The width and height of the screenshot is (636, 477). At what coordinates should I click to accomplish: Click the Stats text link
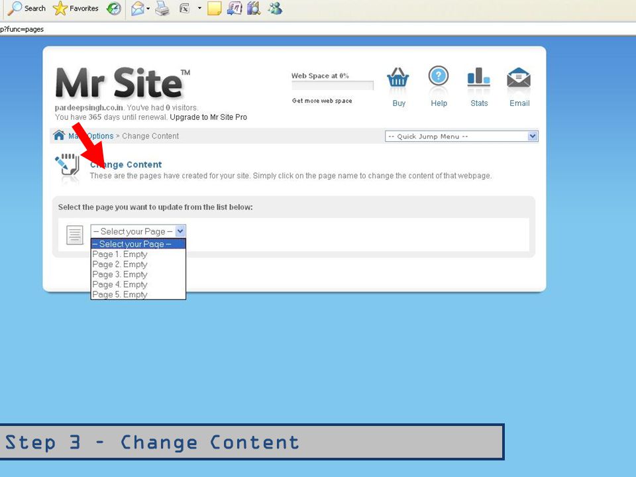[x=479, y=103]
